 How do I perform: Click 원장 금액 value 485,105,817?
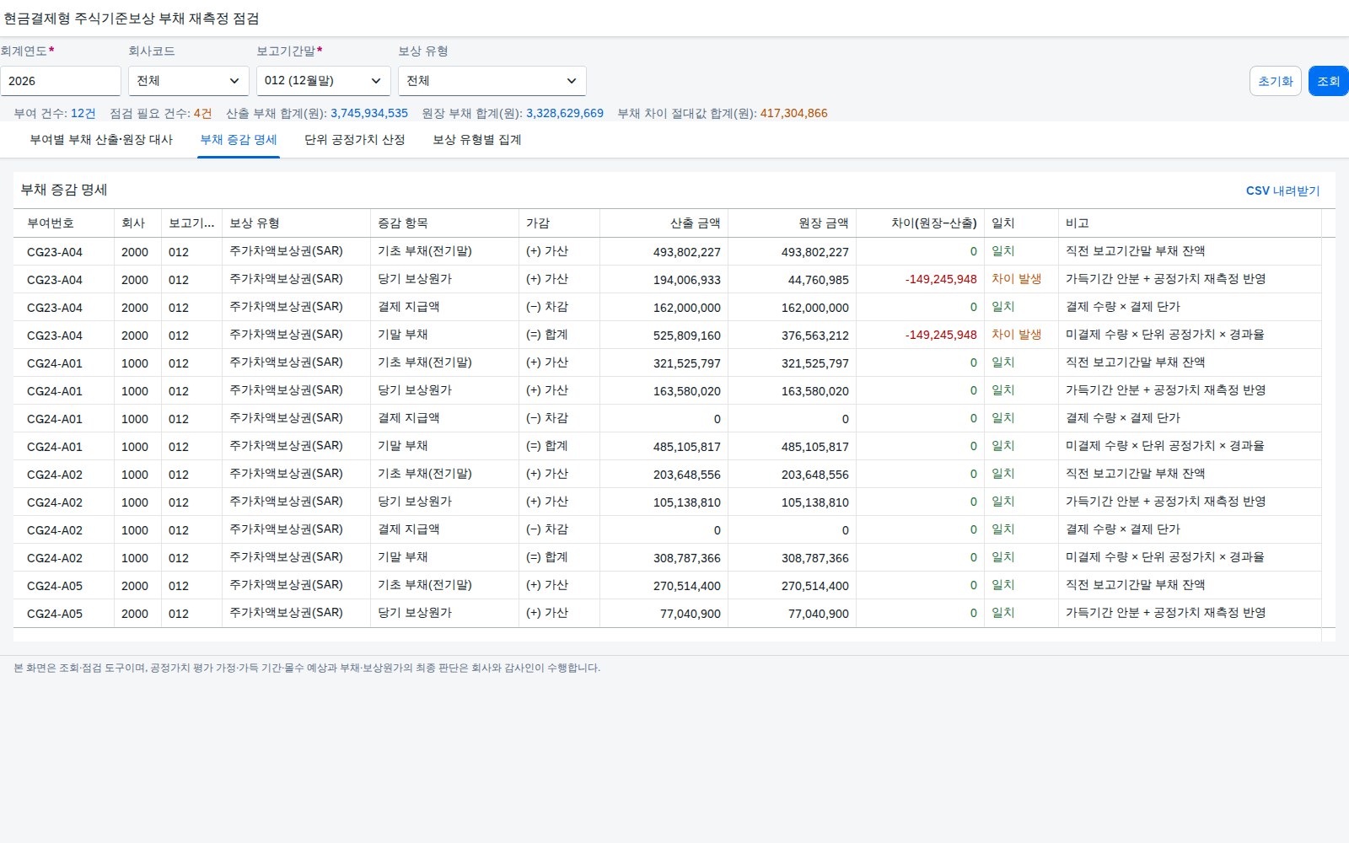(814, 447)
